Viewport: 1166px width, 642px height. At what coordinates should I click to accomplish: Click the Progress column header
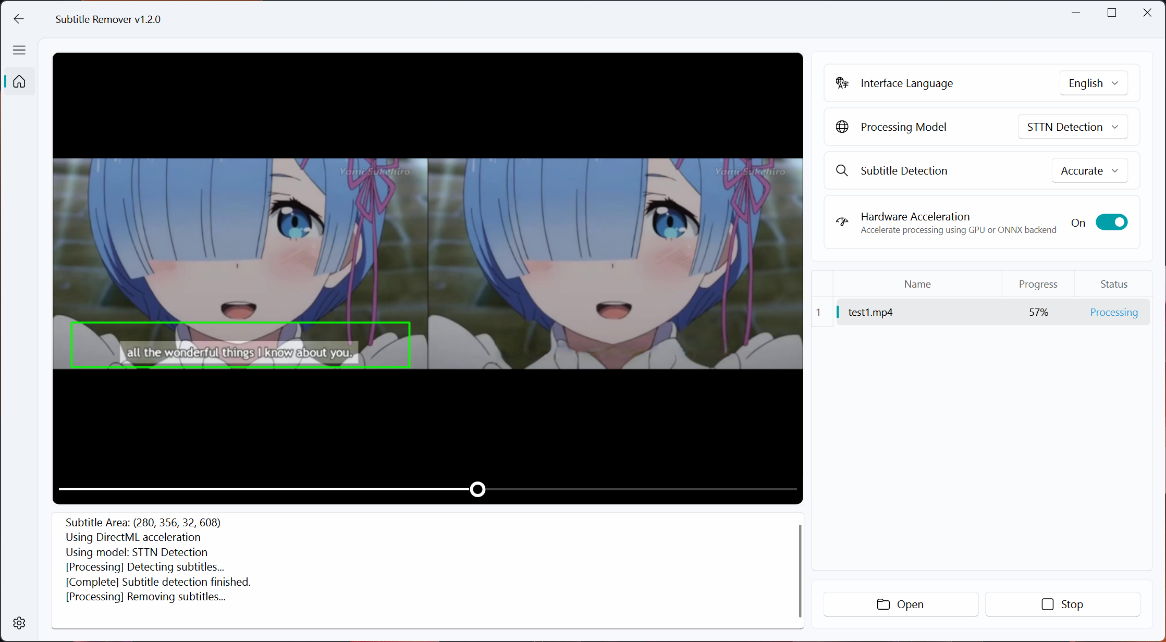1038,284
